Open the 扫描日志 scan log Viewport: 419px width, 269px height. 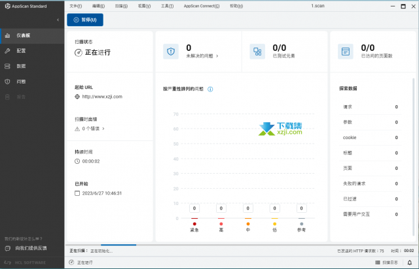pyautogui.click(x=386, y=262)
